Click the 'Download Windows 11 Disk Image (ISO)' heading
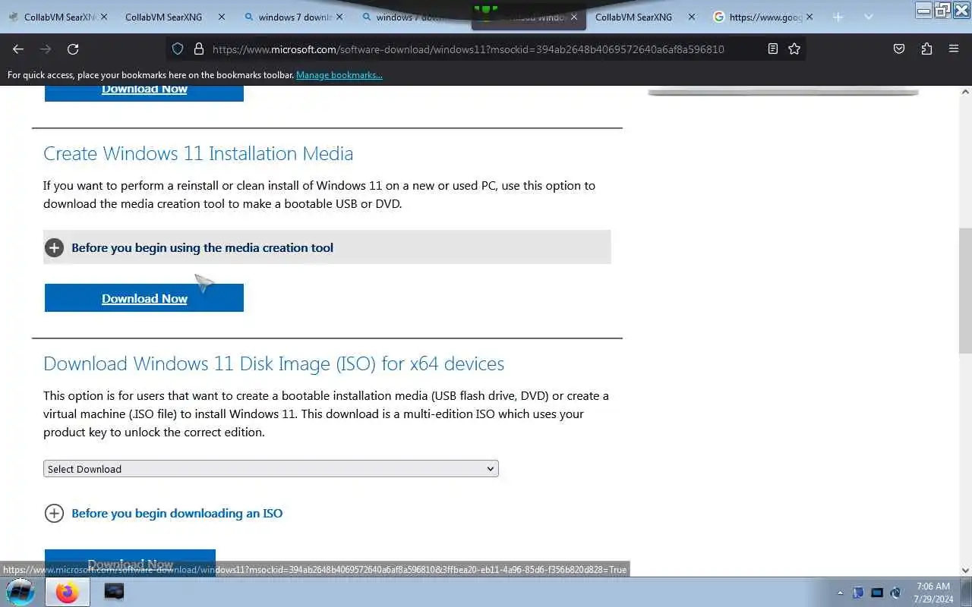This screenshot has height=607, width=972. tap(274, 363)
